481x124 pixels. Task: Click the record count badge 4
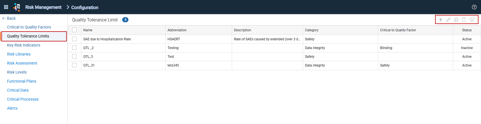pos(125,20)
